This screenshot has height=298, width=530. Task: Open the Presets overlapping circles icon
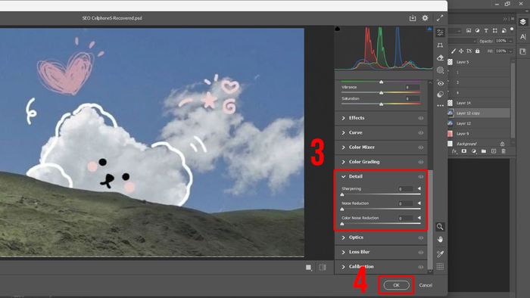tap(440, 95)
